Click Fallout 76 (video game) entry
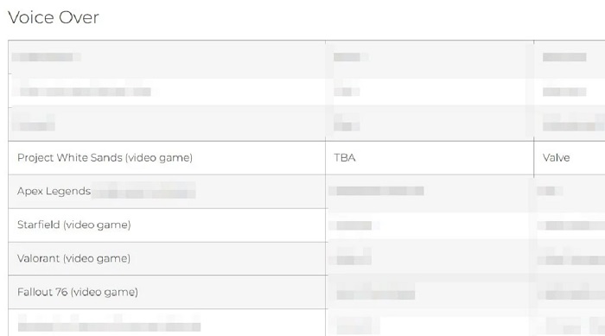 point(78,292)
